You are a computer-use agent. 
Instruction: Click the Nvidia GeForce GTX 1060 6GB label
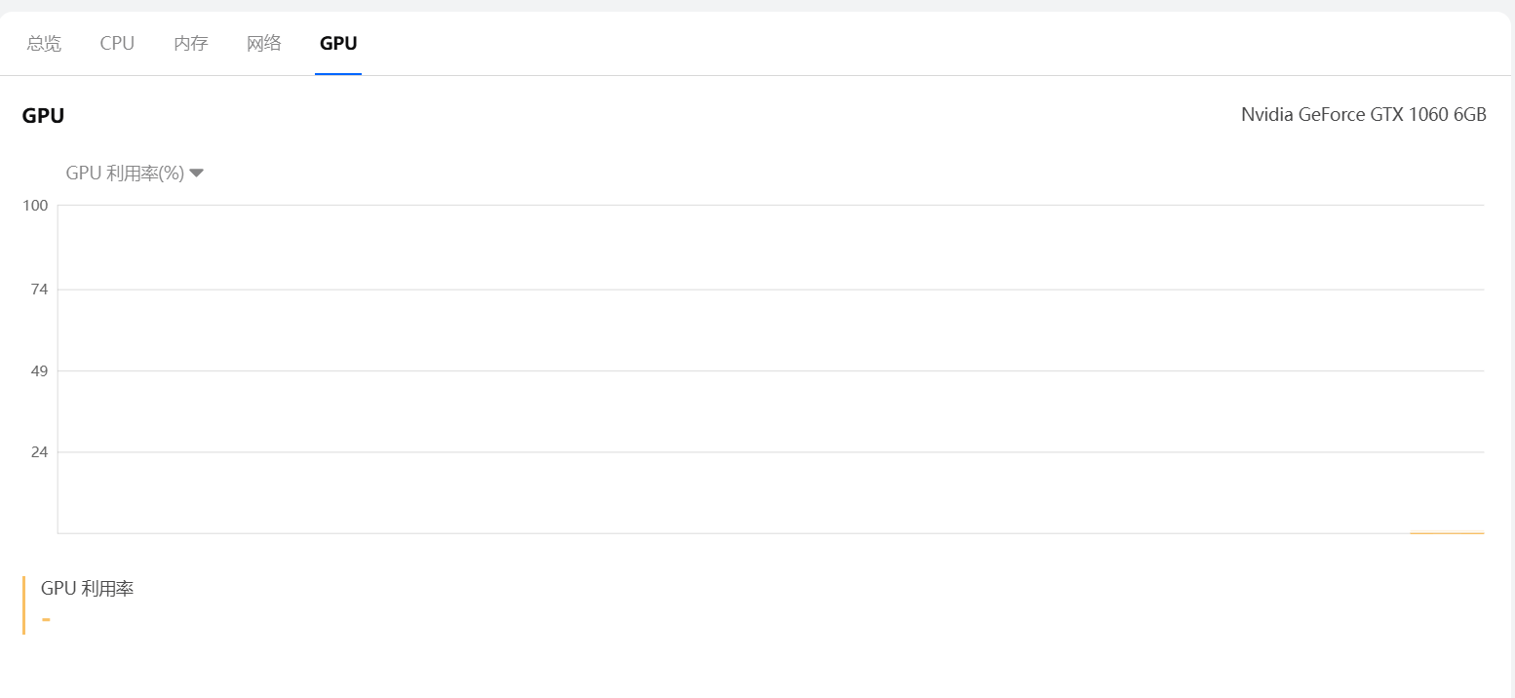pyautogui.click(x=1363, y=115)
